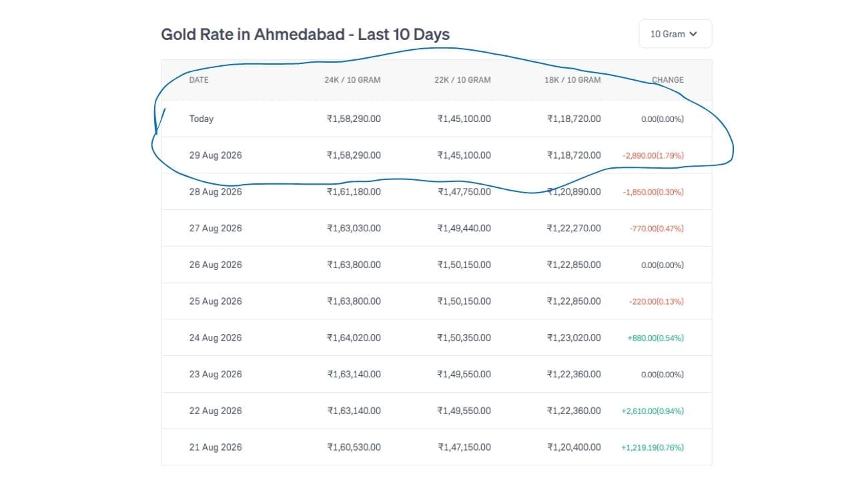Select the "22 Aug 2026" date cell
This screenshot has height=480, width=854.
pyautogui.click(x=216, y=411)
